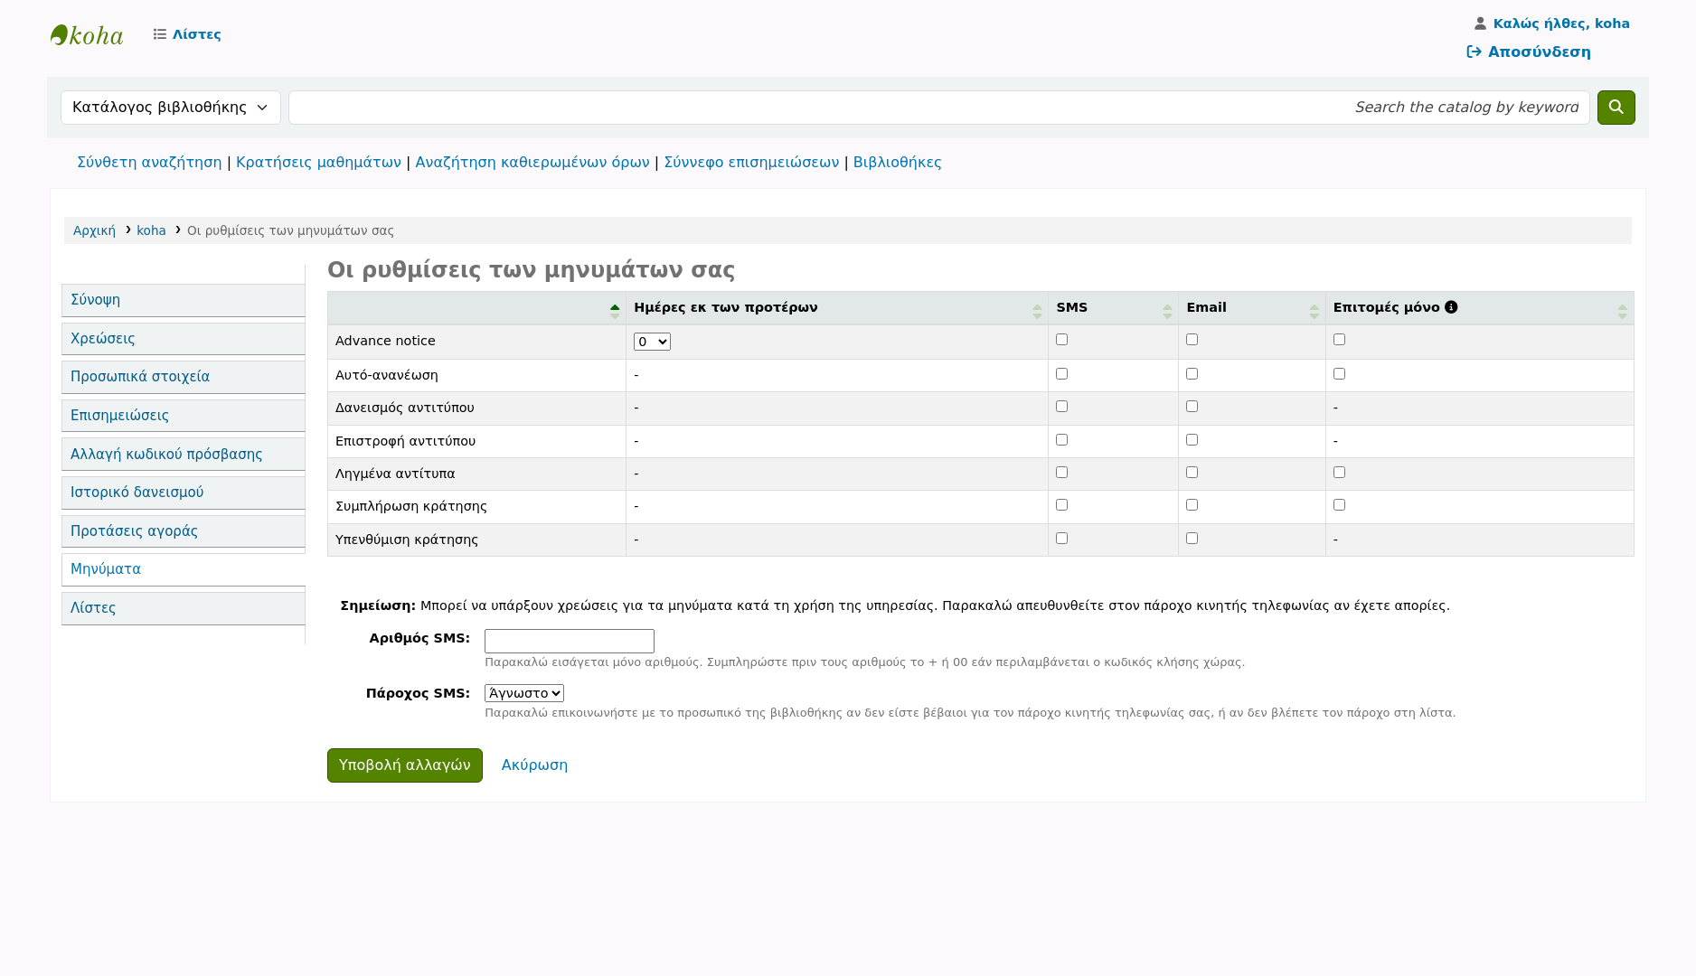Open Χρεώσεις in the sidebar menu
Image resolution: width=1696 pixels, height=976 pixels.
184,339
